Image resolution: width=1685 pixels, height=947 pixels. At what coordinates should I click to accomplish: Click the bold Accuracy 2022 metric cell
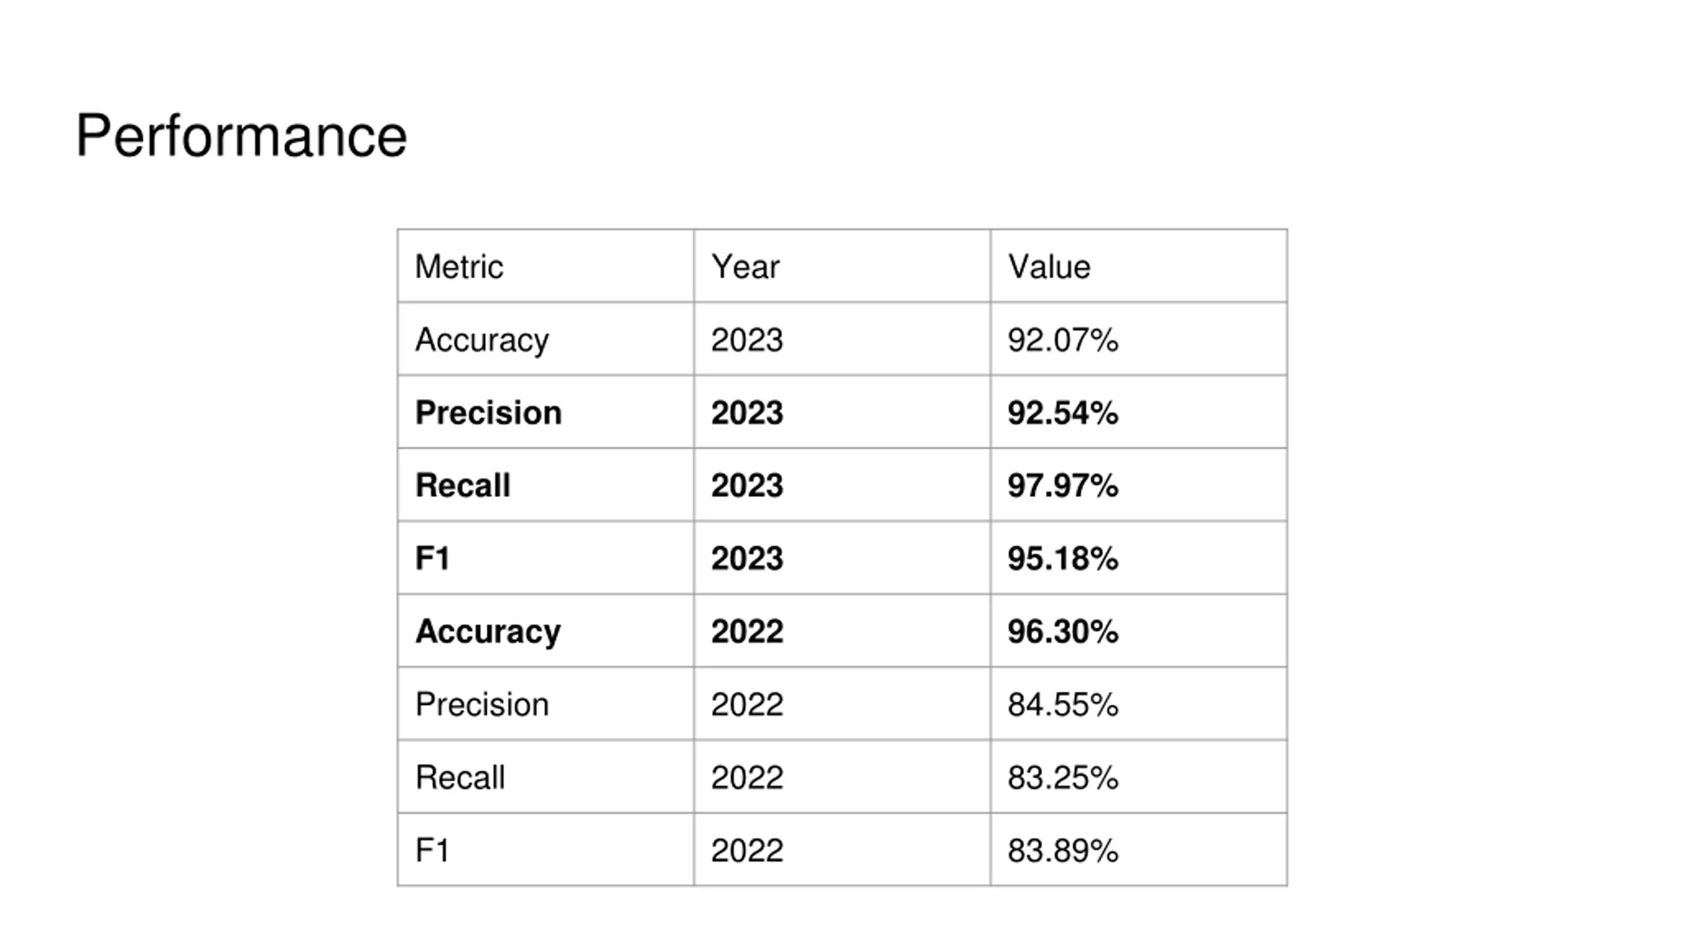click(x=545, y=631)
